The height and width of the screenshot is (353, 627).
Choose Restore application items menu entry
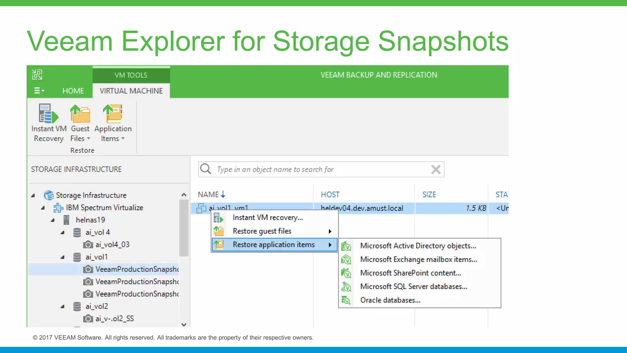[275, 245]
